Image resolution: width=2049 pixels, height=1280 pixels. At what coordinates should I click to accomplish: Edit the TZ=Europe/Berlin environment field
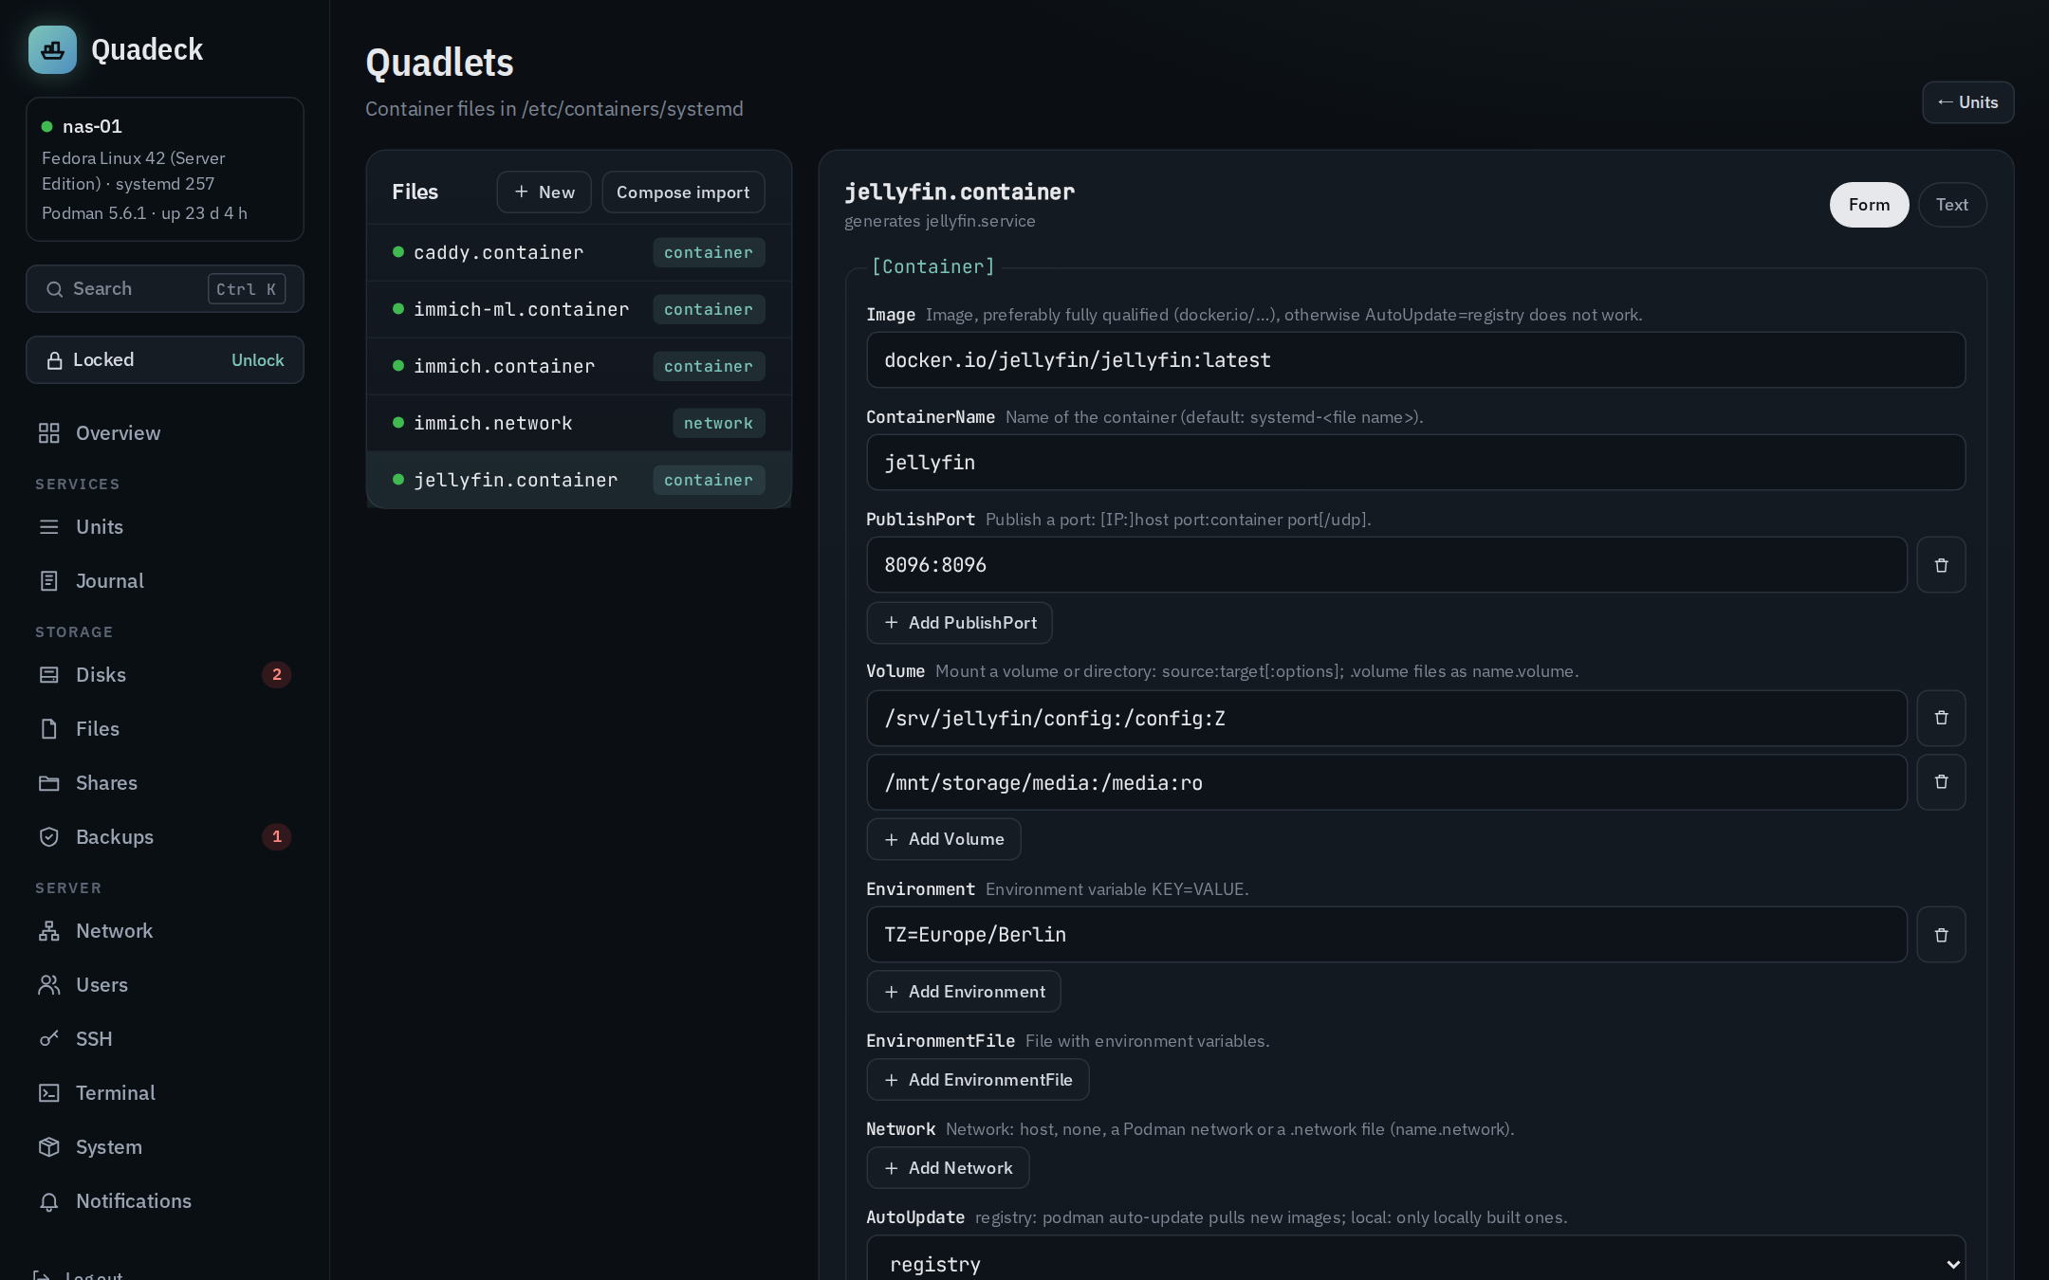[x=1387, y=935]
